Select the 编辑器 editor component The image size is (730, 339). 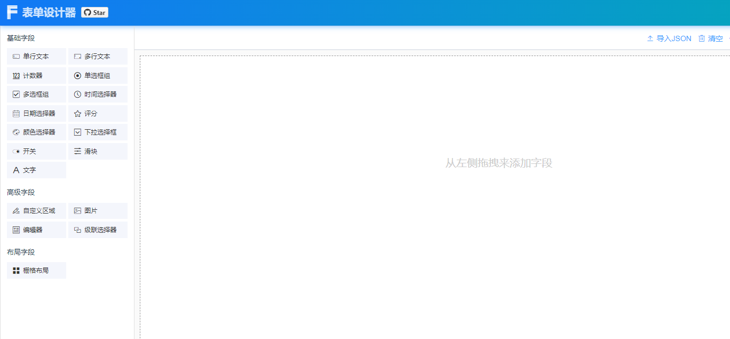[x=36, y=230]
